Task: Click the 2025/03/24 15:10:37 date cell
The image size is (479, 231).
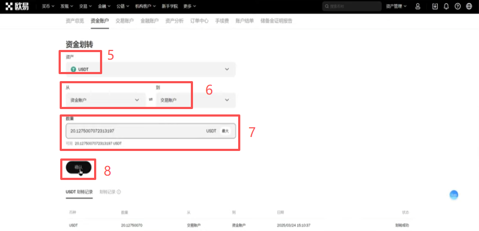Action: [294, 225]
